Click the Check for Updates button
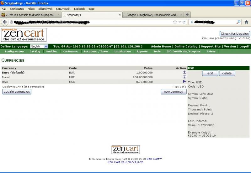The height and width of the screenshot is (173, 251). 235,34
